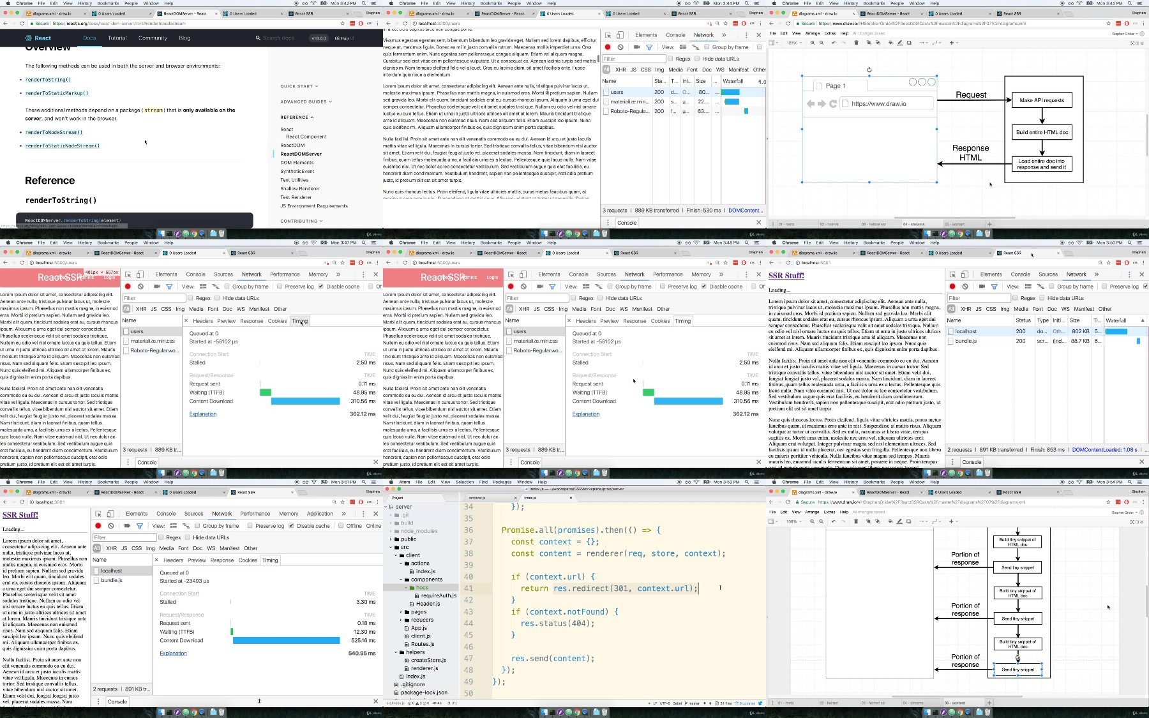Click the GitHub link in the React header
1149x718 pixels.
(343, 38)
